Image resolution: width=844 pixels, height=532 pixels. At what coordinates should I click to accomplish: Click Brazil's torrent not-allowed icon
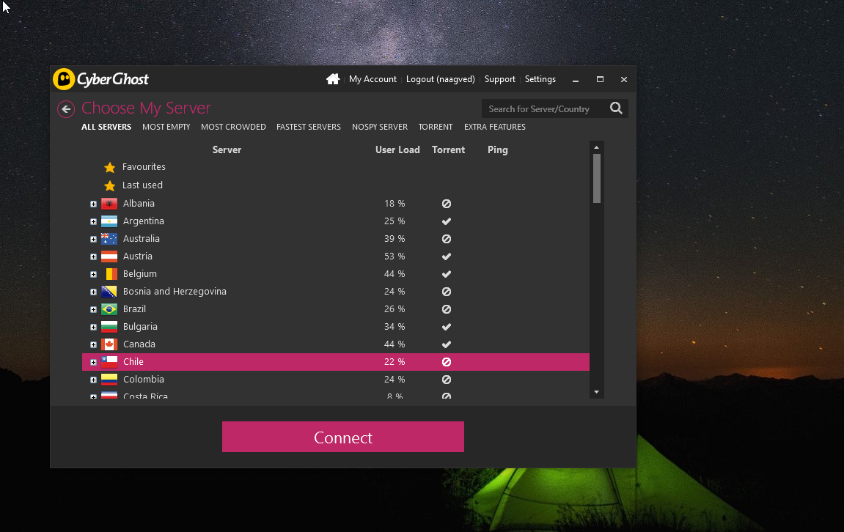tap(447, 309)
